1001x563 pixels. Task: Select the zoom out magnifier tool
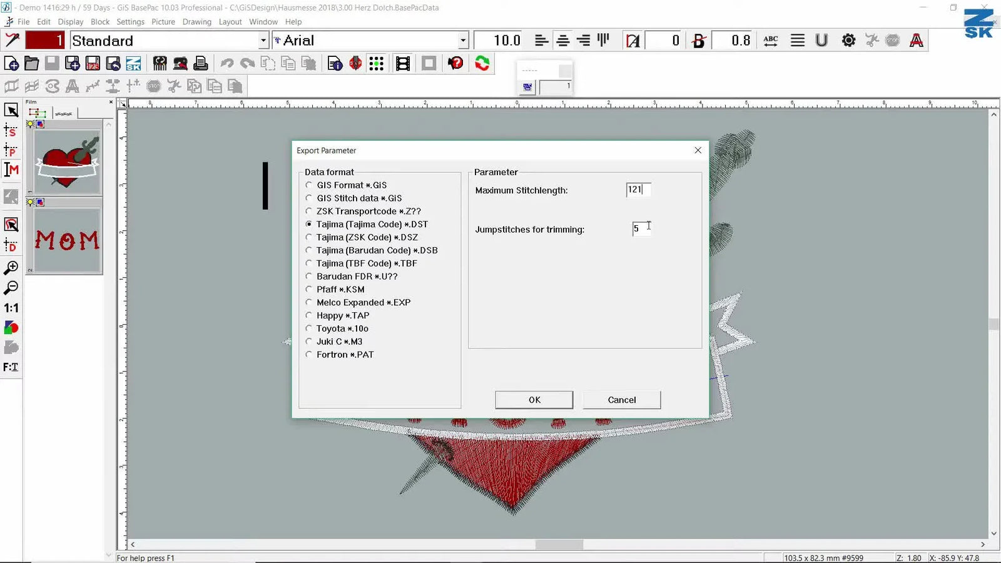(x=11, y=288)
